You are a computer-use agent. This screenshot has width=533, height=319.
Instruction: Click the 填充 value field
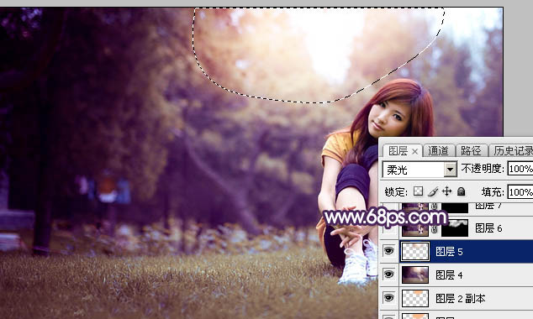(x=520, y=192)
